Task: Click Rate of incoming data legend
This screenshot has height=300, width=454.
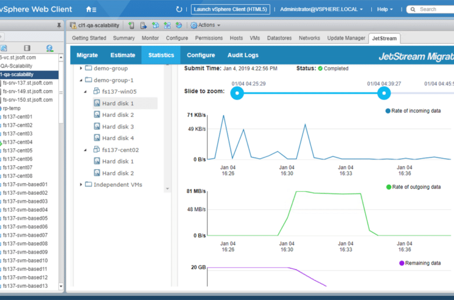Action: tap(413, 111)
